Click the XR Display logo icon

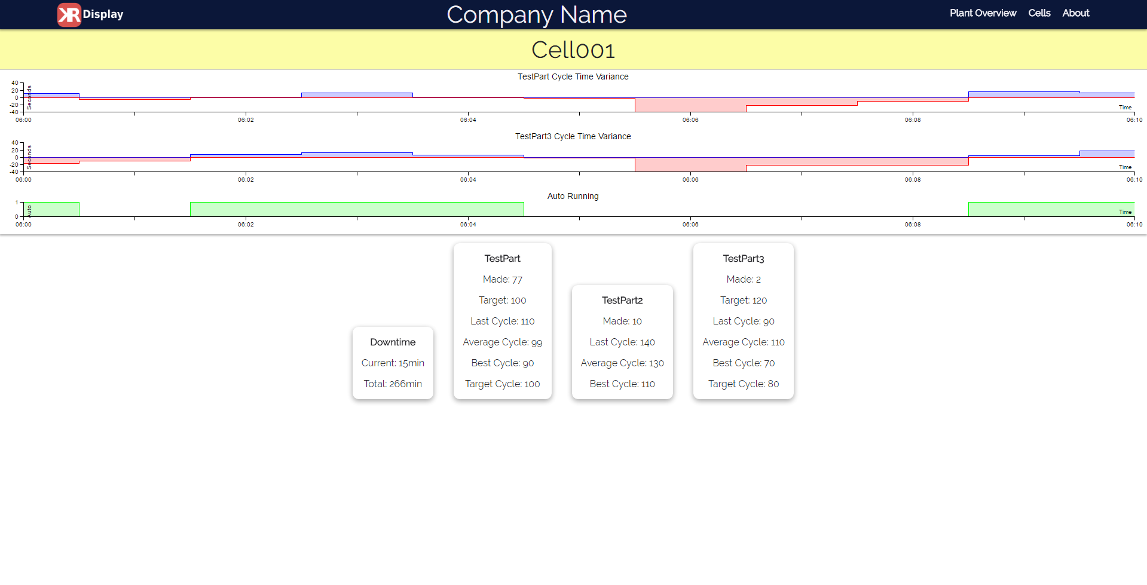(x=69, y=15)
